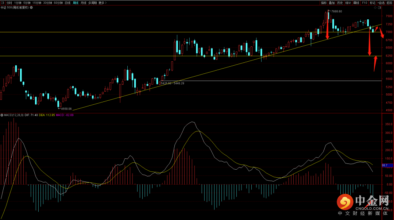Click the 画线 drawing tools button

click(356, 3)
